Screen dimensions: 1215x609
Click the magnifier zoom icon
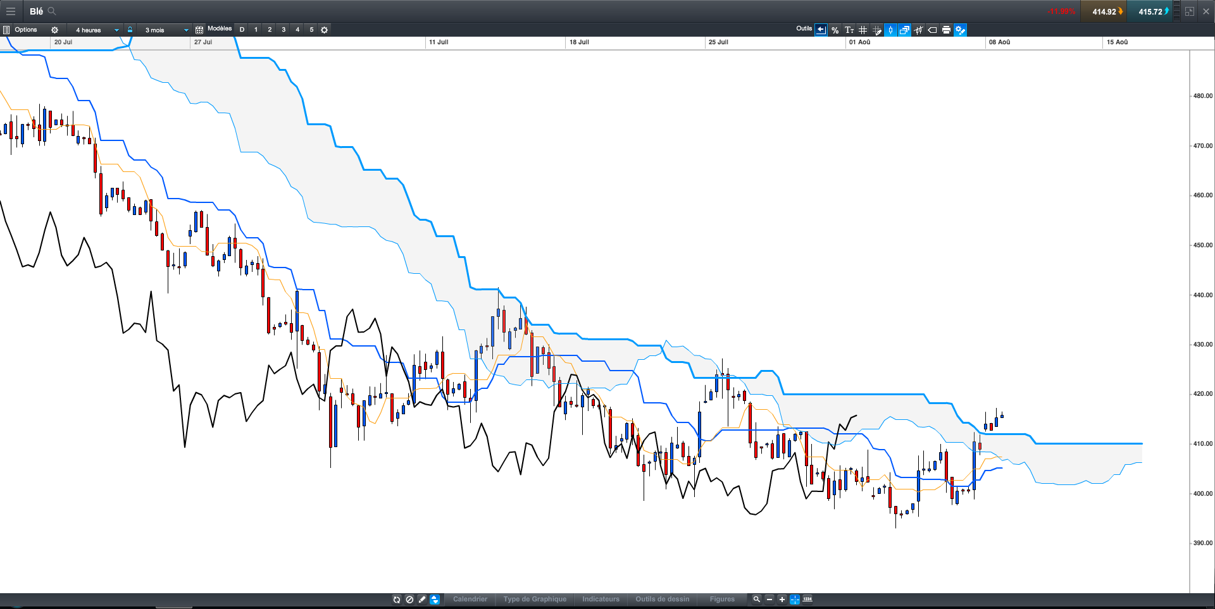coord(756,599)
